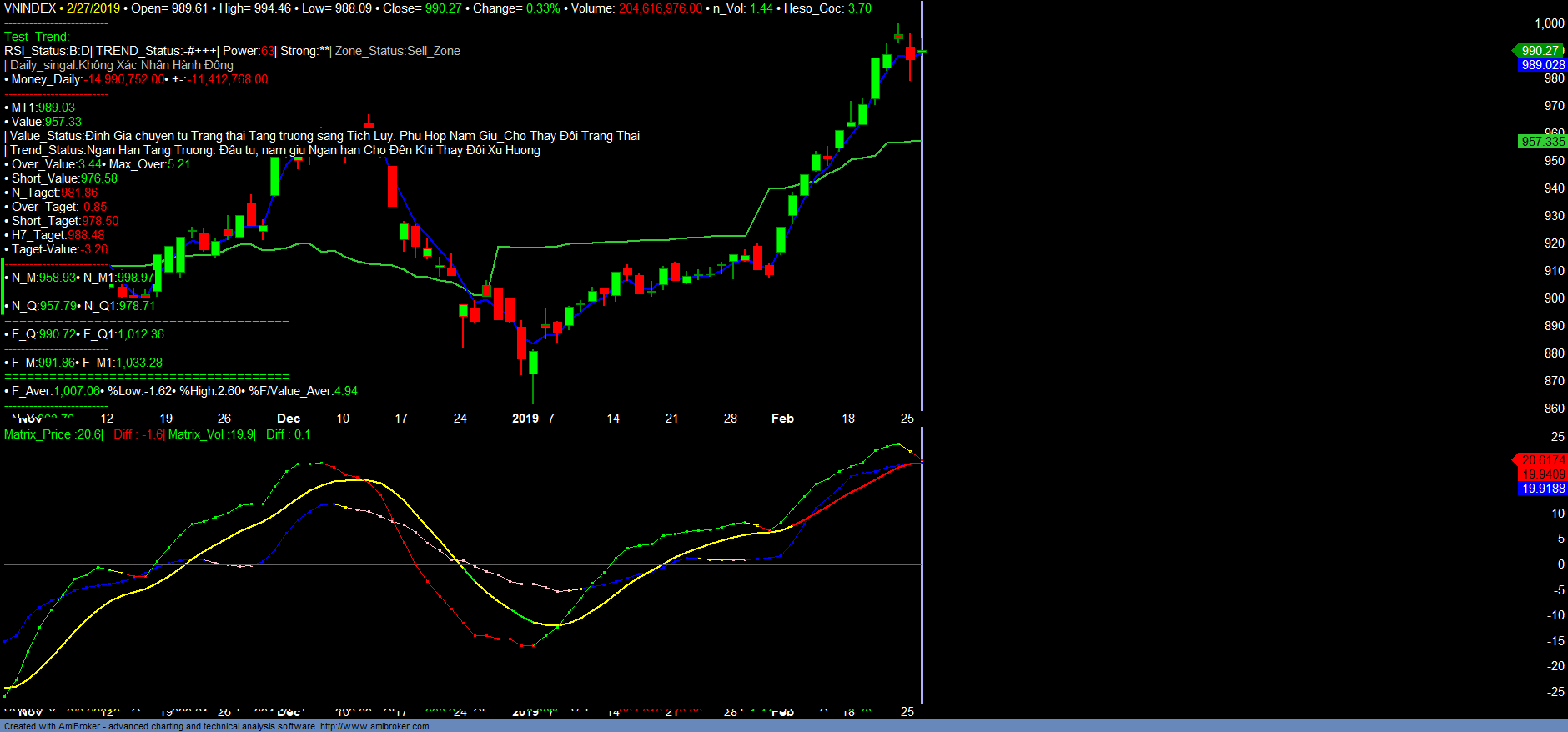
Task: Click the green 990.27 price label
Action: [x=1540, y=51]
